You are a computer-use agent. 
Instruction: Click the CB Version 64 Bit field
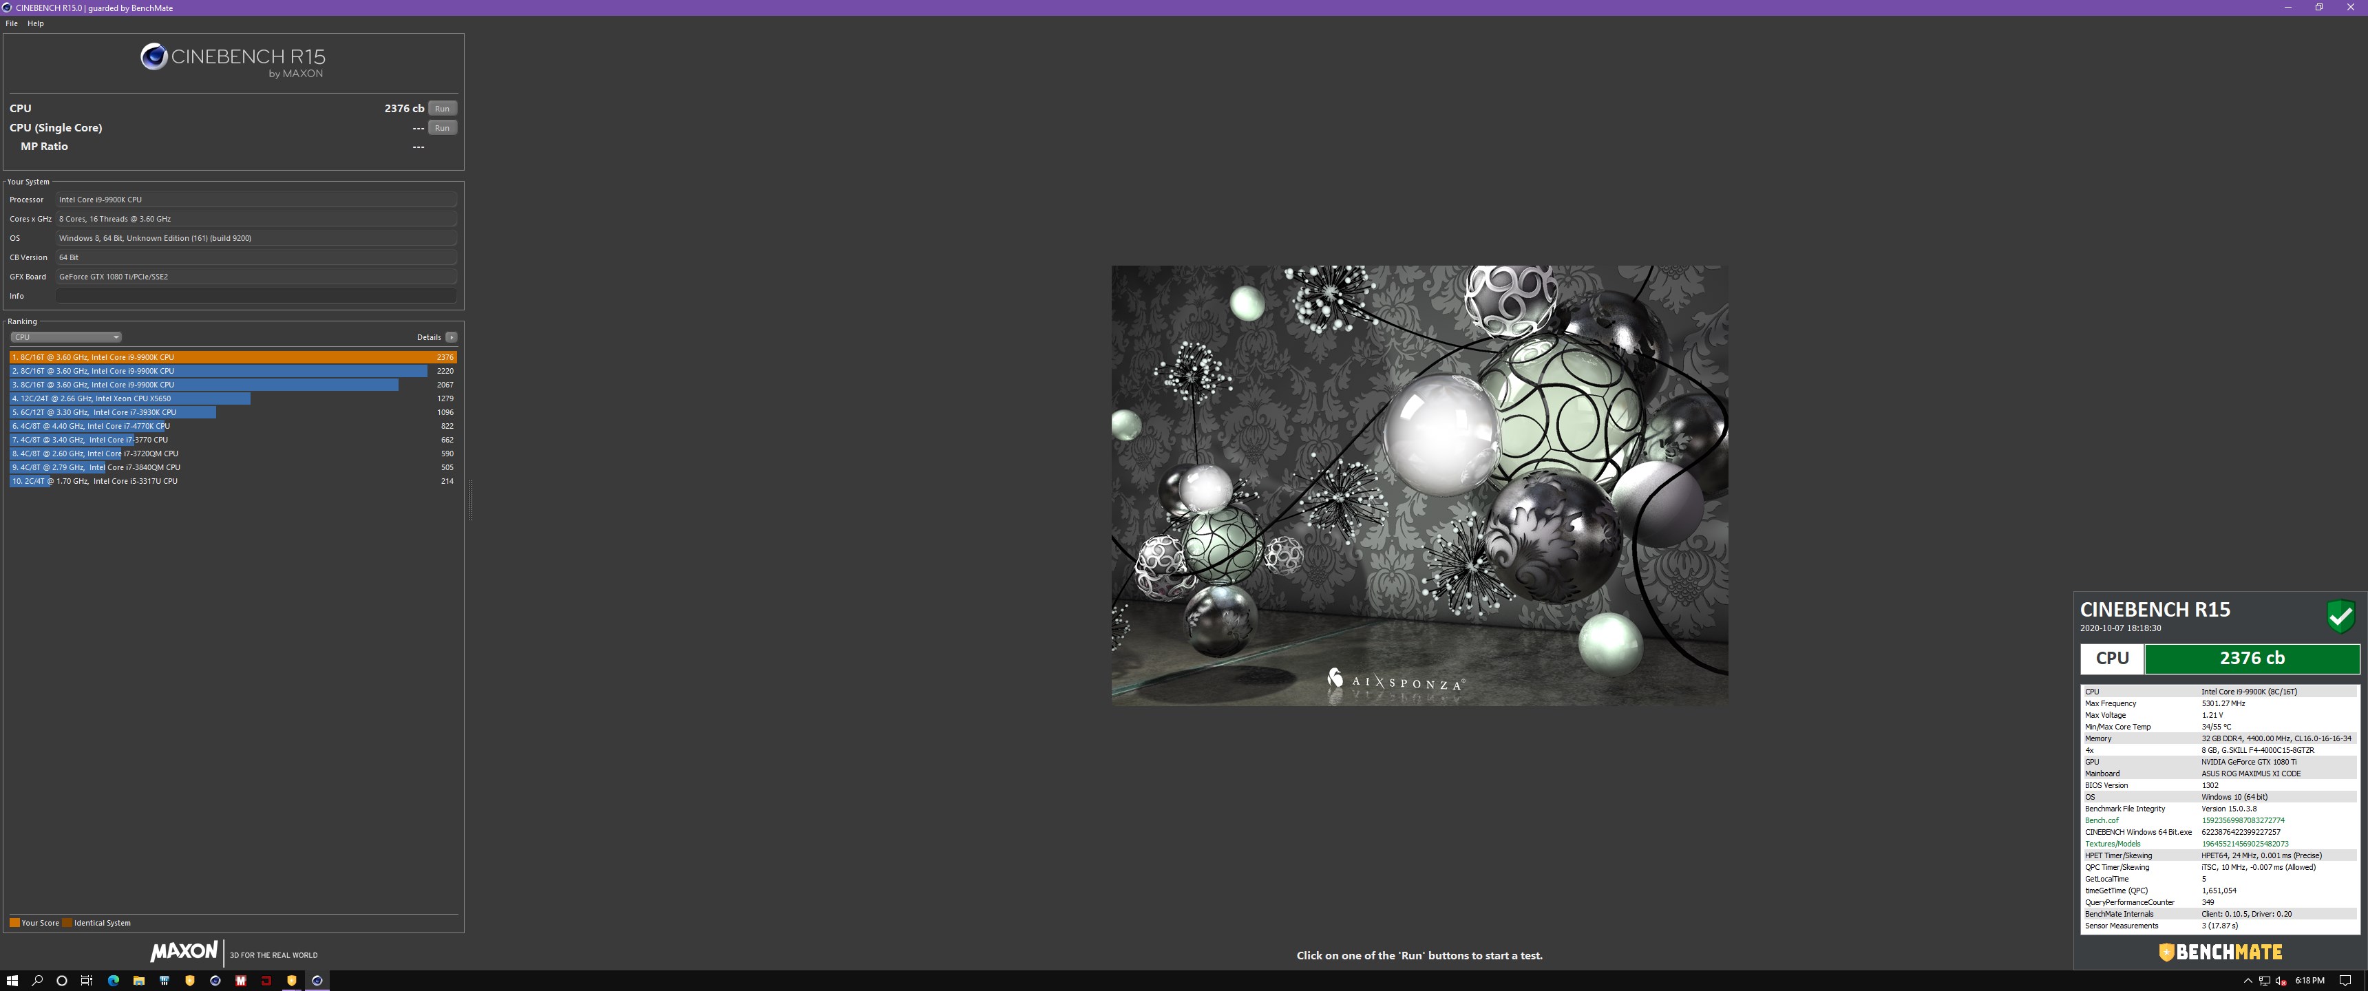(x=257, y=257)
